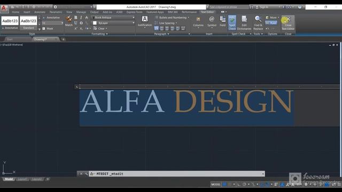Image resolution: width=342 pixels, height=192 pixels.
Task: Select the Annotative text style thumbnail
Action: tap(10, 22)
